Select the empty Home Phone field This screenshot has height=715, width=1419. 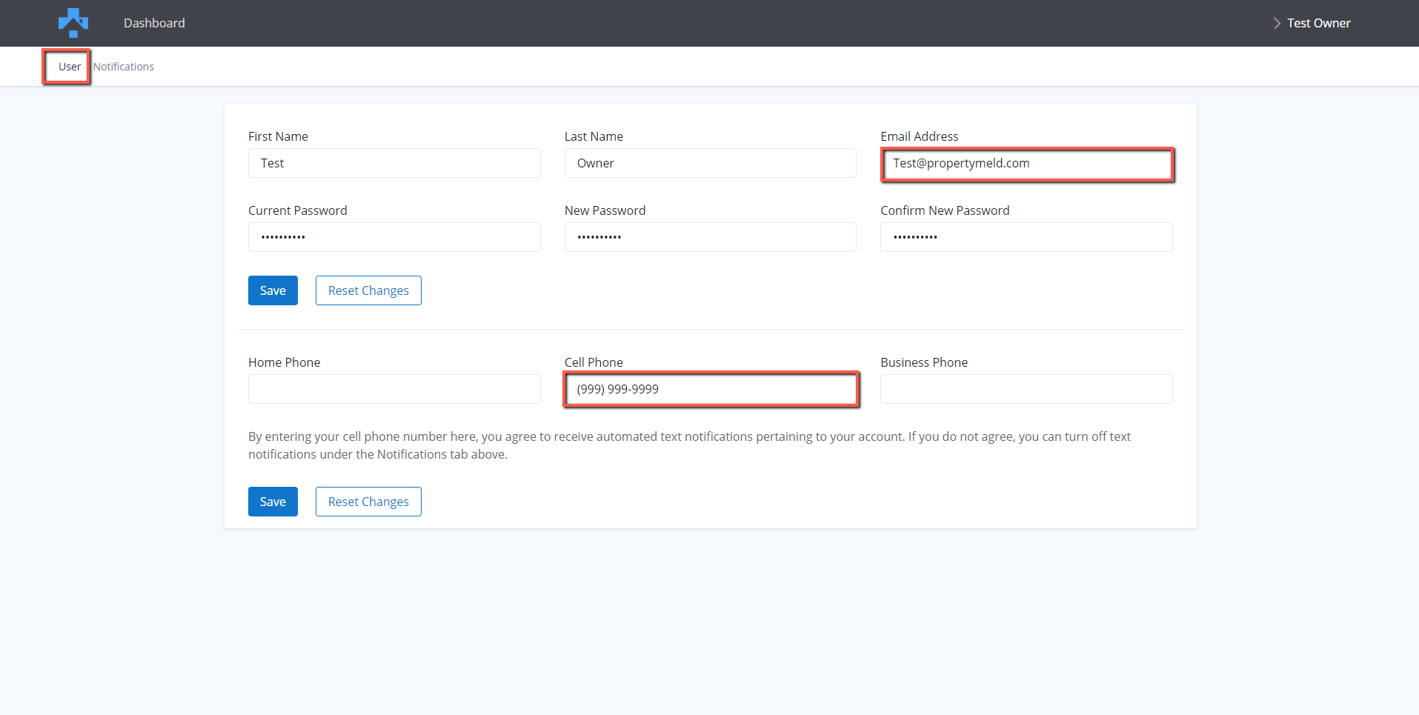coord(394,389)
